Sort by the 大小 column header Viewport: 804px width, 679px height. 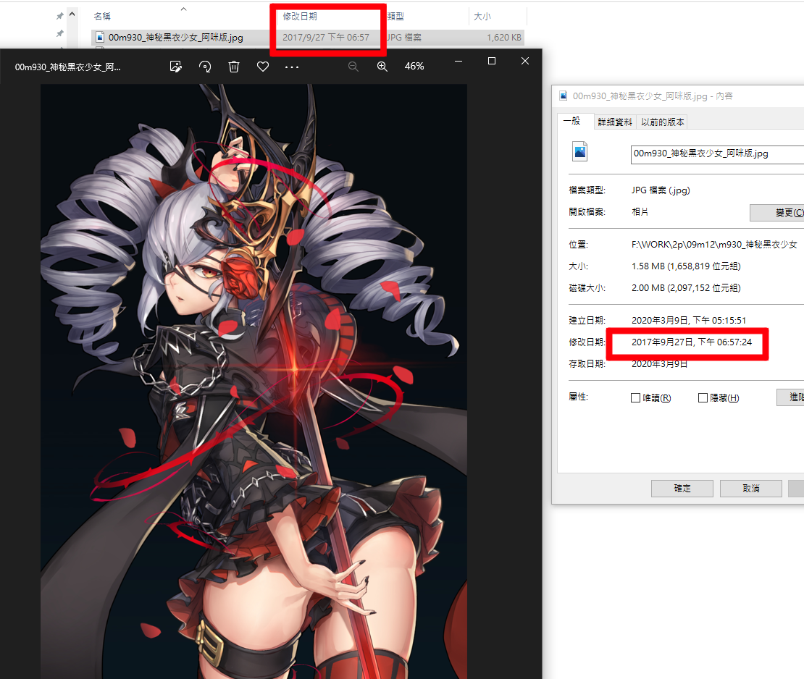(482, 17)
